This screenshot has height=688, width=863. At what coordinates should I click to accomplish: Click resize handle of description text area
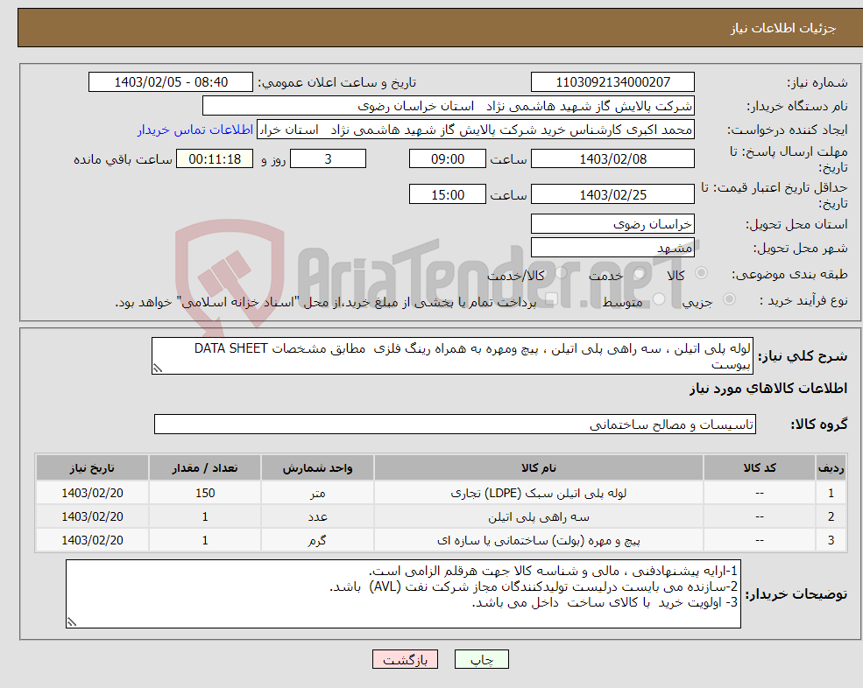click(158, 369)
